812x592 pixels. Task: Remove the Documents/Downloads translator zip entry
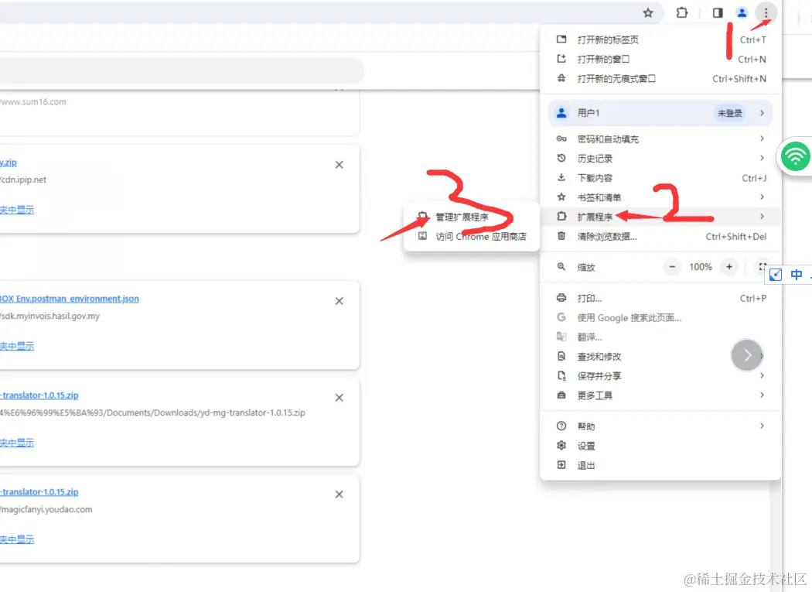pyautogui.click(x=339, y=398)
